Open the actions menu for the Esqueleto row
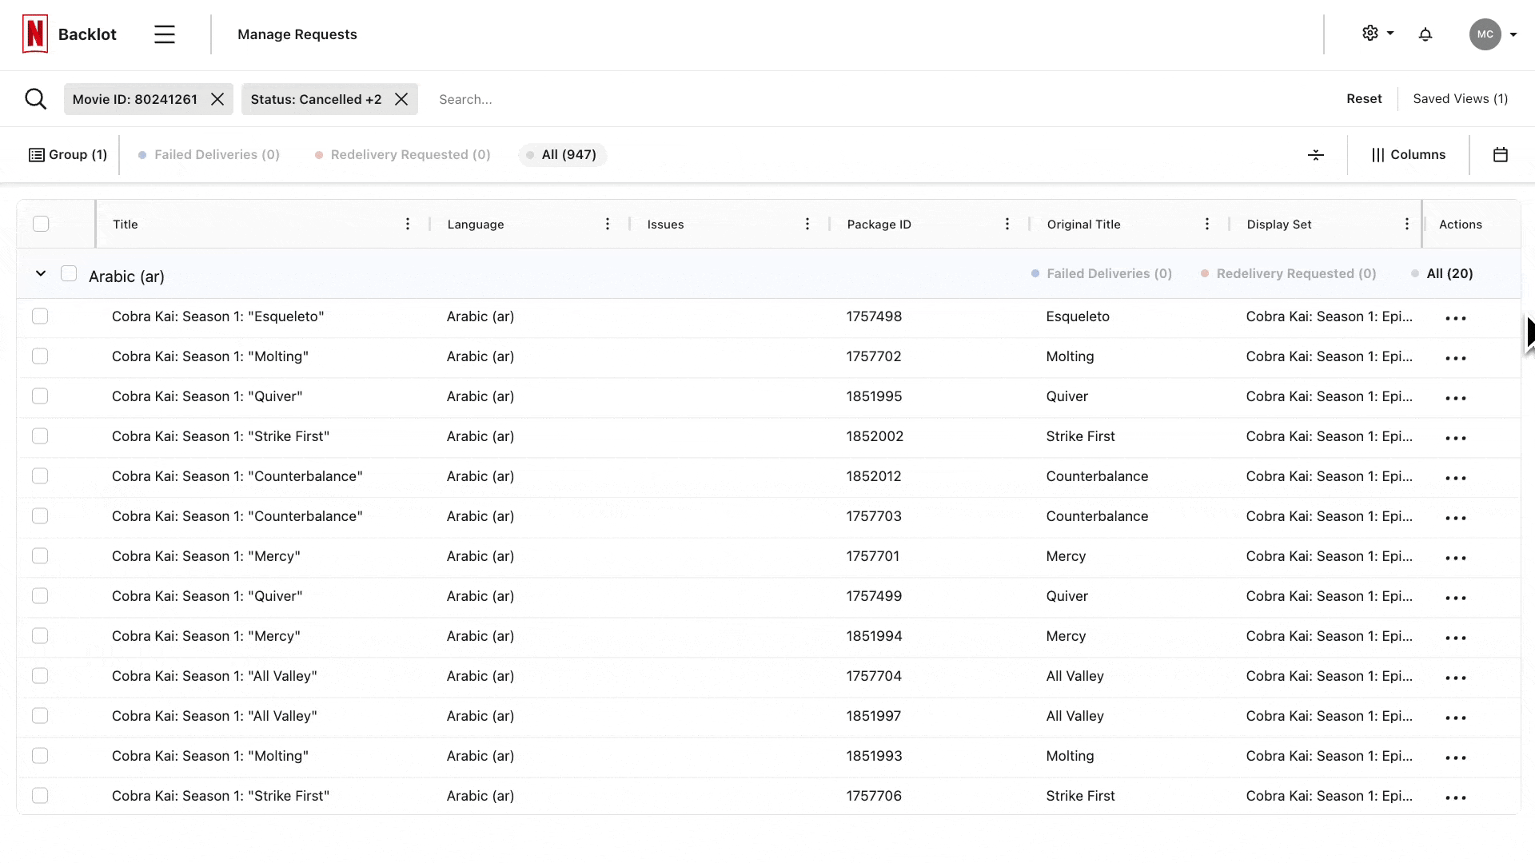Image resolution: width=1535 pixels, height=863 pixels. click(x=1456, y=317)
